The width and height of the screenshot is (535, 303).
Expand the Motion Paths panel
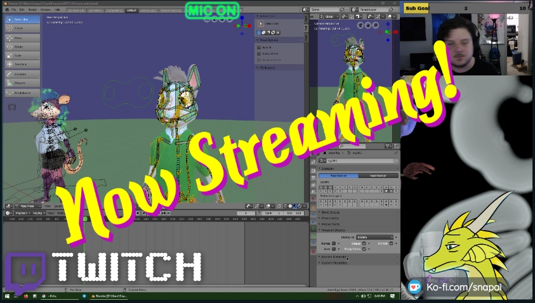coord(330,224)
